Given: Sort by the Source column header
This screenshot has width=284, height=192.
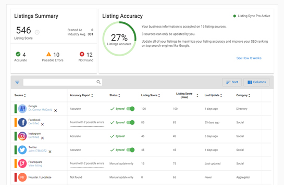Looking at the screenshot, I should point(20,95).
